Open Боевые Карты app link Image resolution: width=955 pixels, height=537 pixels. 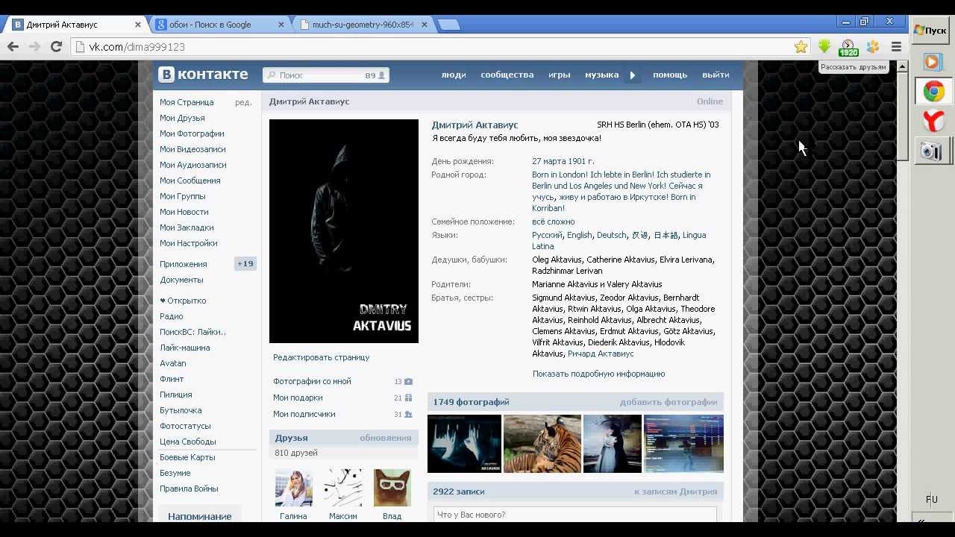pyautogui.click(x=187, y=457)
